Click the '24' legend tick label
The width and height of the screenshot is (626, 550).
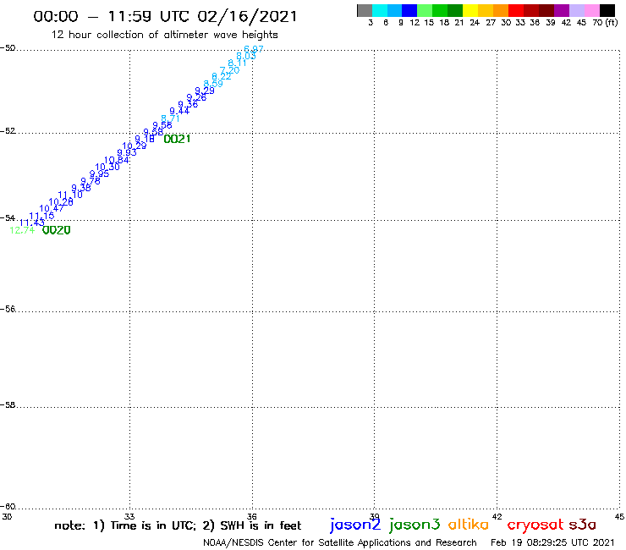click(x=475, y=23)
